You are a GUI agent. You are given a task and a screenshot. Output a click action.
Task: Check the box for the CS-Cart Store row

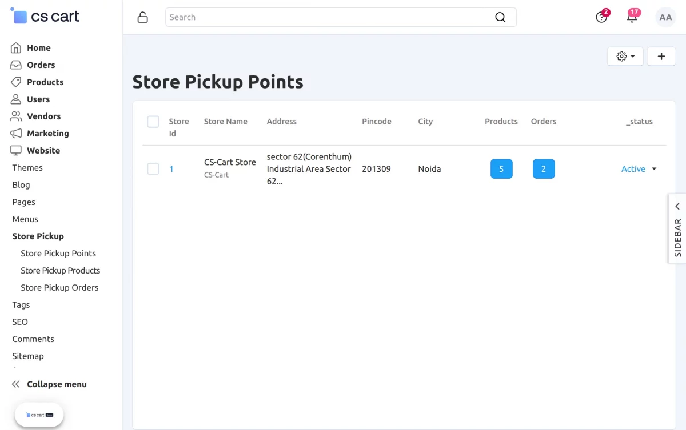pos(153,169)
